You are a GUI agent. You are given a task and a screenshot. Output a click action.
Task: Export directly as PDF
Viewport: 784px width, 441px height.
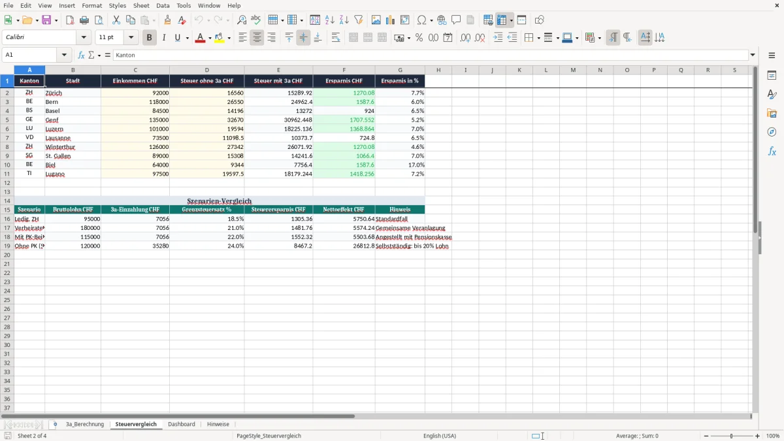point(70,20)
